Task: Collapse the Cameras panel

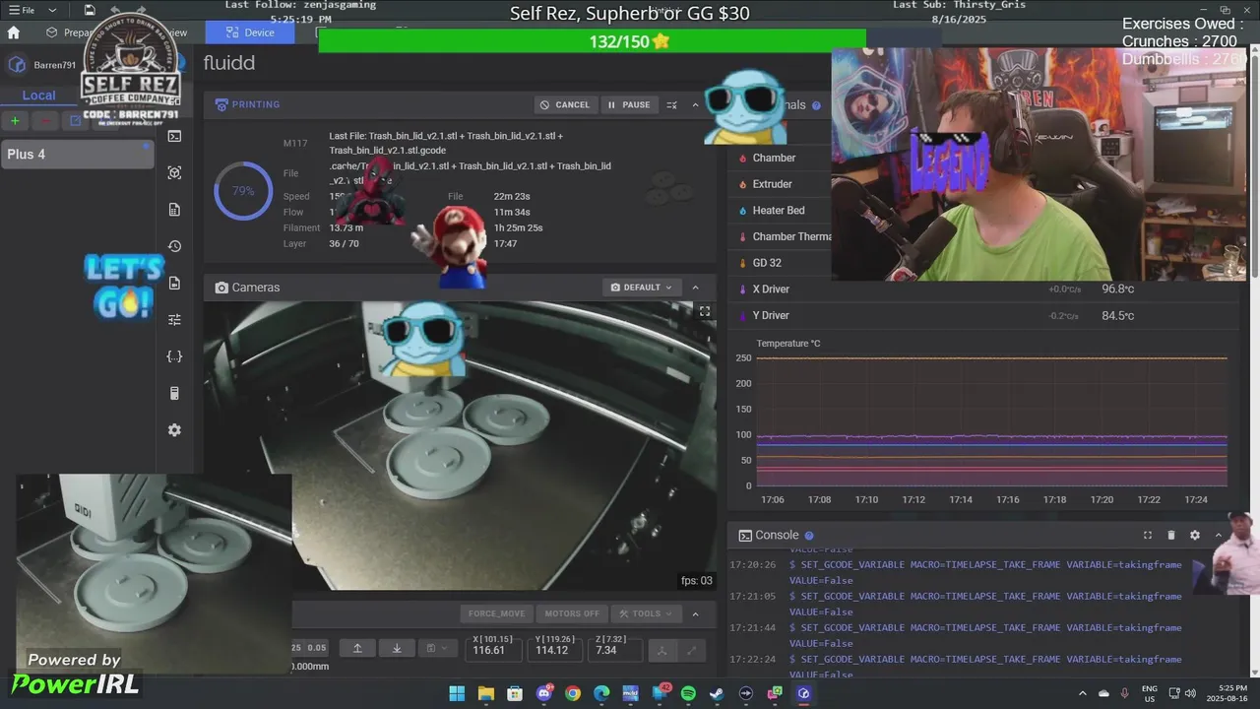Action: point(696,288)
